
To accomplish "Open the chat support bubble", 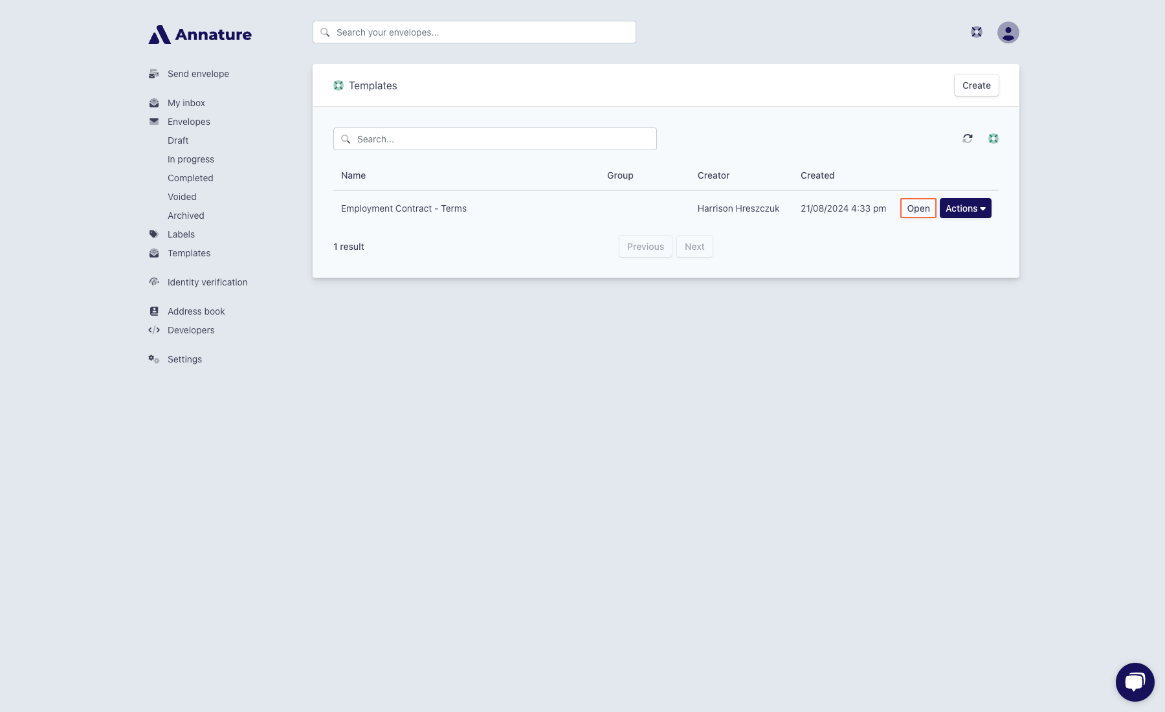I will coord(1135,682).
